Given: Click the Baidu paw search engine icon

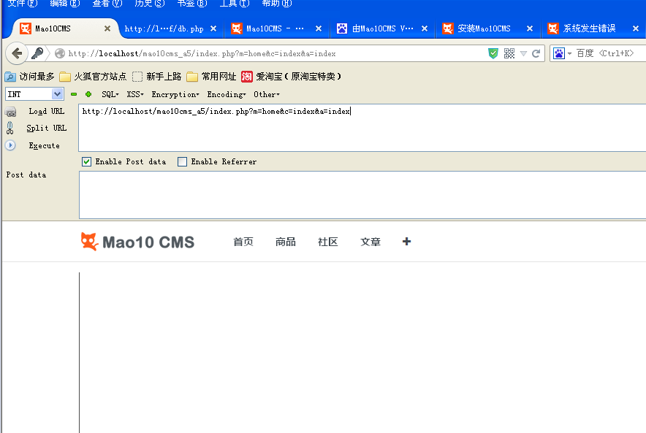Looking at the screenshot, I should (x=558, y=53).
